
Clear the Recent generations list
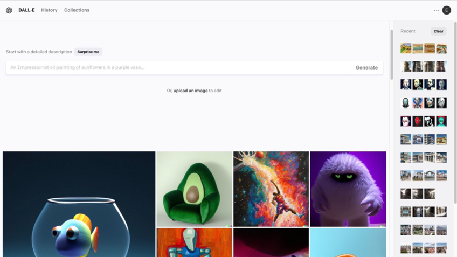pyautogui.click(x=438, y=31)
